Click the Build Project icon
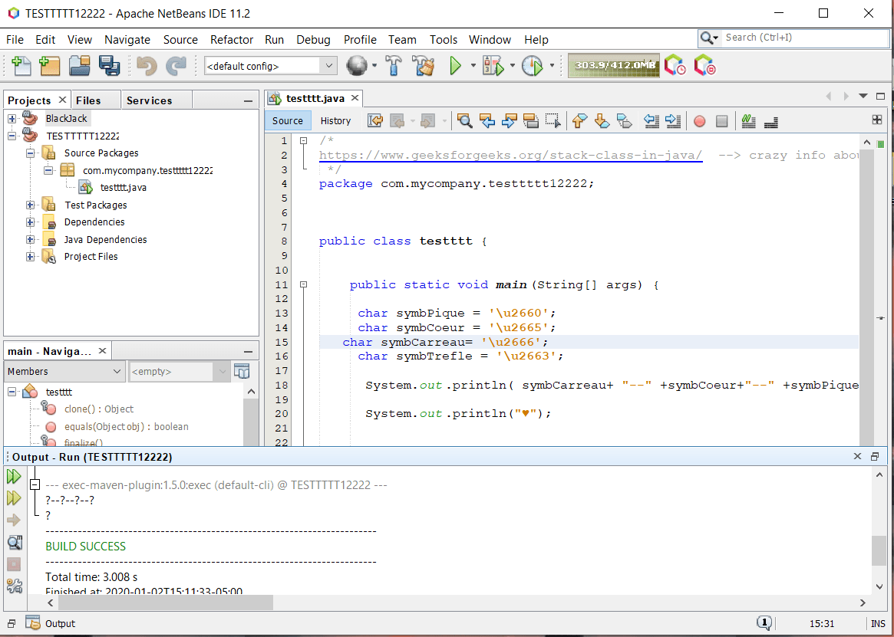The image size is (894, 637). point(394,66)
